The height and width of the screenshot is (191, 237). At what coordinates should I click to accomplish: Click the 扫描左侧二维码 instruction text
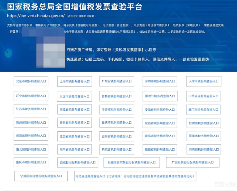(x=111, y=50)
